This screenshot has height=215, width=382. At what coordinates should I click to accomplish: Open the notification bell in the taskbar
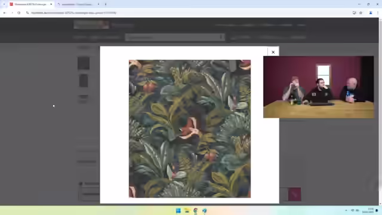(377, 210)
